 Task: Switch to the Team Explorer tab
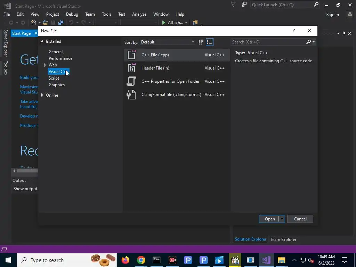(x=283, y=239)
